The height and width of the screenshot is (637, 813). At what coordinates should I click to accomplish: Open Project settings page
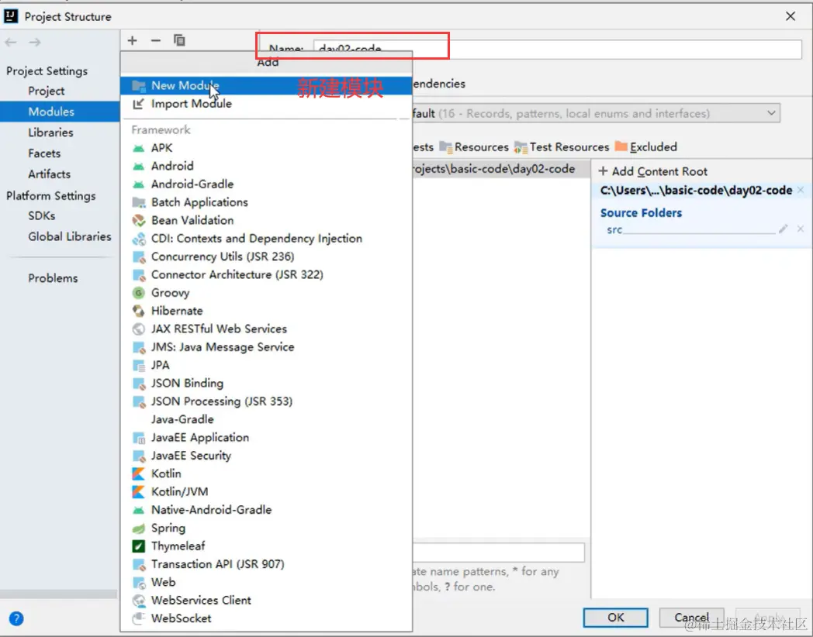(x=46, y=91)
